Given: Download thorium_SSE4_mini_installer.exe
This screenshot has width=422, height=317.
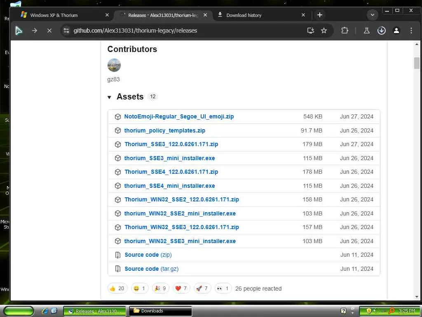Looking at the screenshot, I should 169,186.
